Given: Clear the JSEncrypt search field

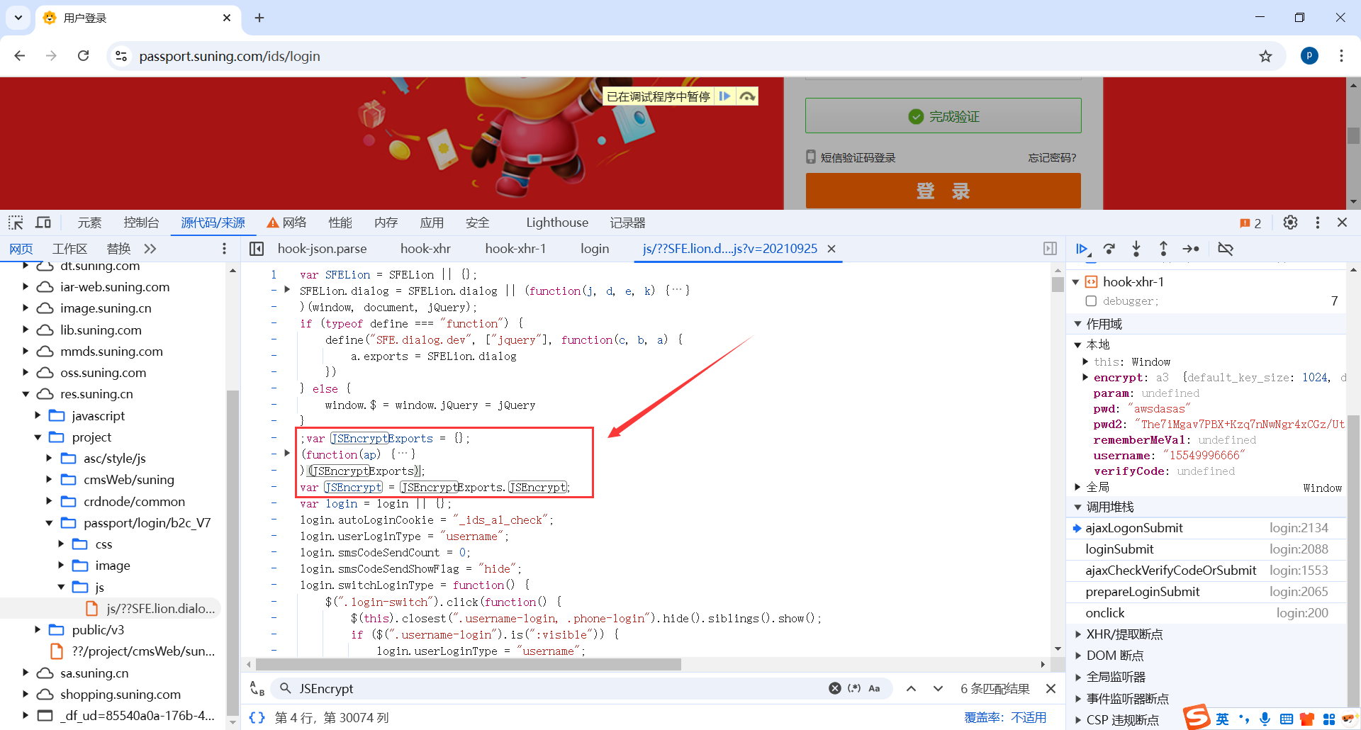Looking at the screenshot, I should tap(835, 688).
